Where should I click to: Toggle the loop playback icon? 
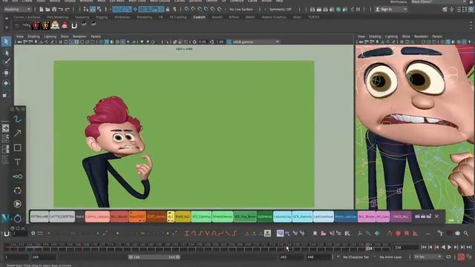(x=448, y=257)
